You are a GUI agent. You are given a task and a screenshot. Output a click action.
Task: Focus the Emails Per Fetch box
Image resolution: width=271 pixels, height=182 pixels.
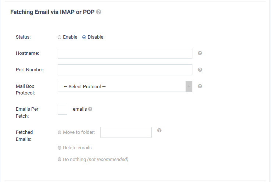click(x=62, y=109)
